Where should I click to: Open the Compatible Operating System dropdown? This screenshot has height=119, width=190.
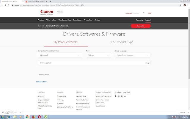tap(60, 55)
